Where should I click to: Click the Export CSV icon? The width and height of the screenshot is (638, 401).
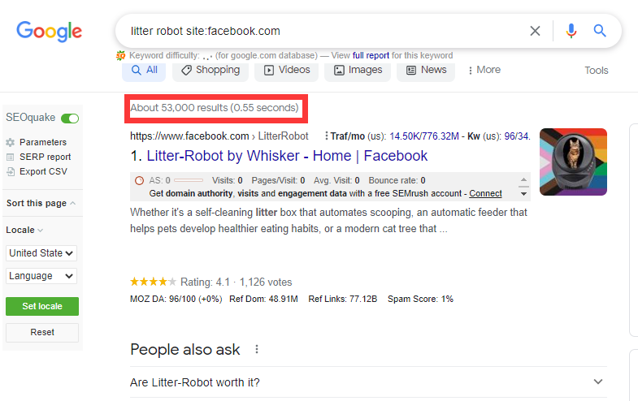coord(11,171)
